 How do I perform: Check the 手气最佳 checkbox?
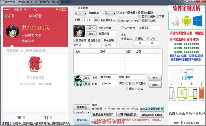pyautogui.click(x=134, y=84)
